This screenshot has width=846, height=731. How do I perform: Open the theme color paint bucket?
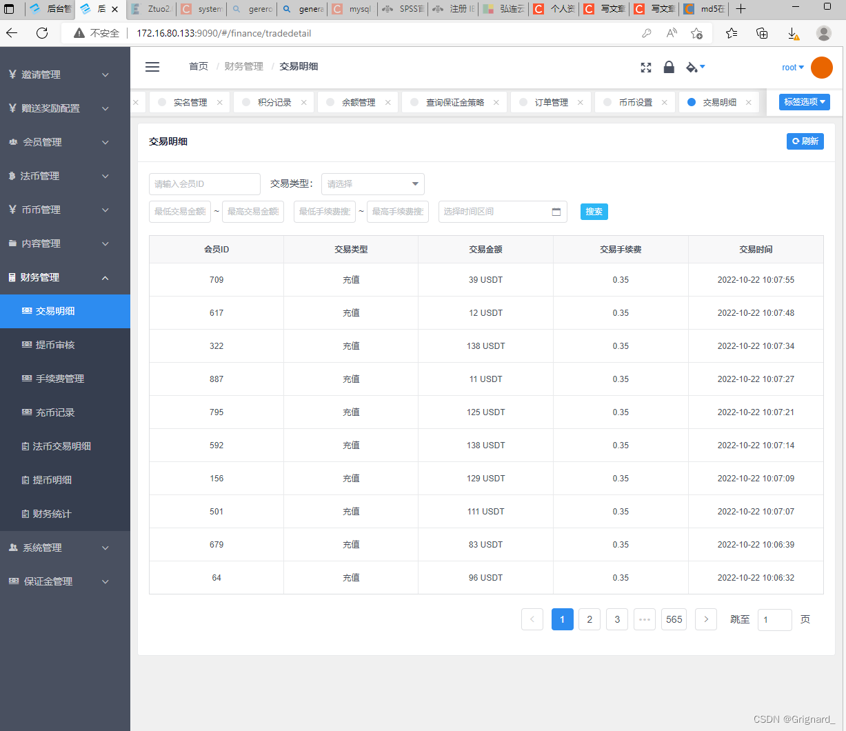(695, 67)
